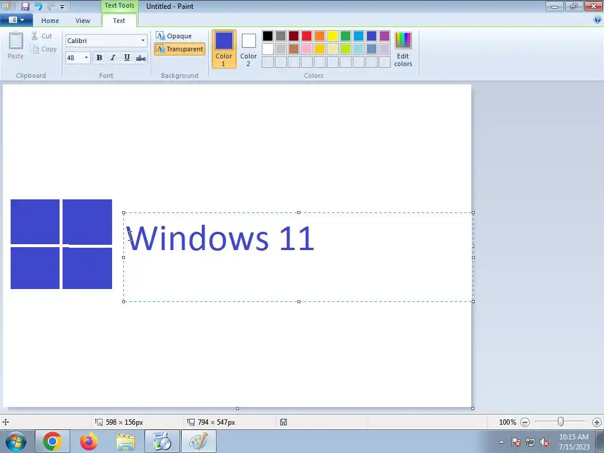Pick the yellow color swatch
Viewport: 604px width, 453px height.
click(333, 36)
